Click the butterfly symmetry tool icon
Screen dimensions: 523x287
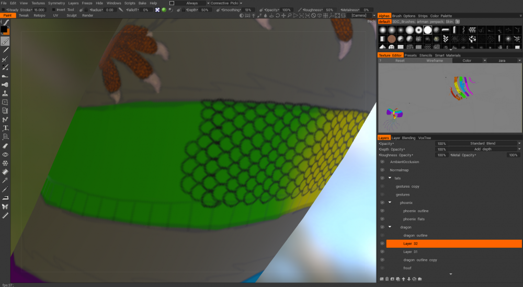(x=5, y=206)
